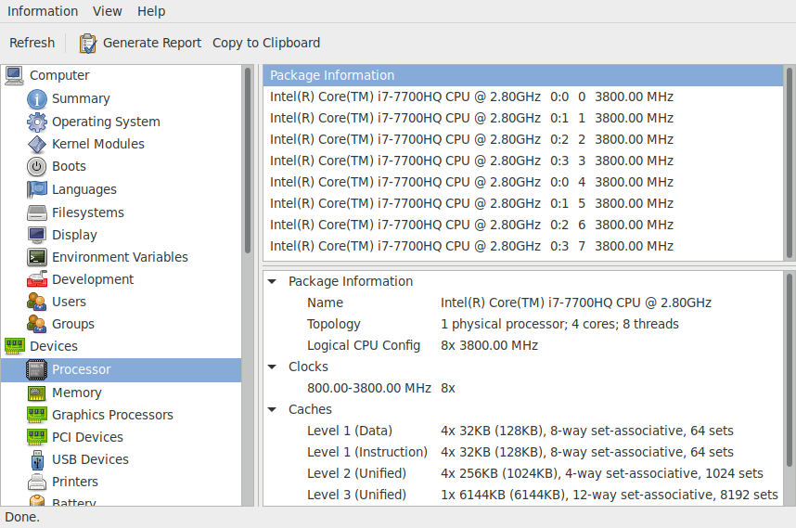Select the CPU row numbered 3
Viewport: 796px width, 528px height.
pos(523,161)
